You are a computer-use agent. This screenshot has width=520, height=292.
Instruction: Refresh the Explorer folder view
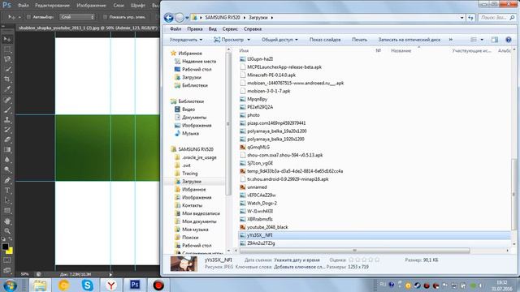(471, 18)
